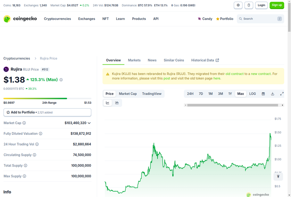Click the Circulating Supply info icon
Image resolution: width=291 pixels, height=197 pixels.
coord(34,155)
